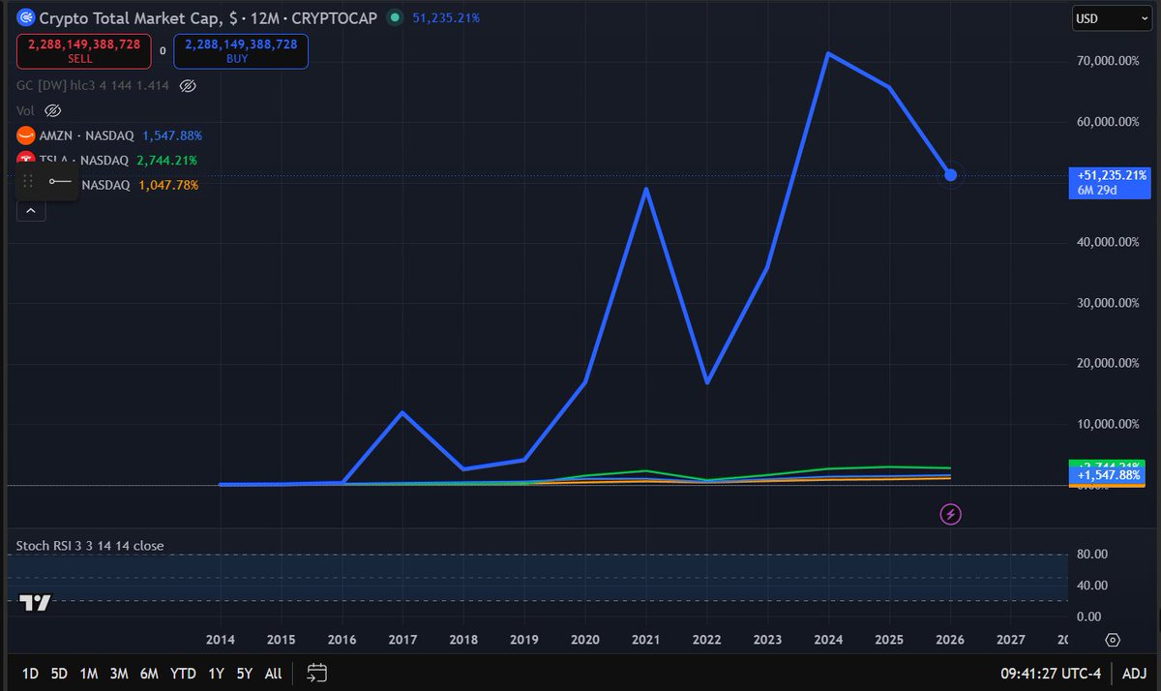The width and height of the screenshot is (1161, 691).
Task: Toggle visibility of Vol indicator
Action: [x=53, y=110]
